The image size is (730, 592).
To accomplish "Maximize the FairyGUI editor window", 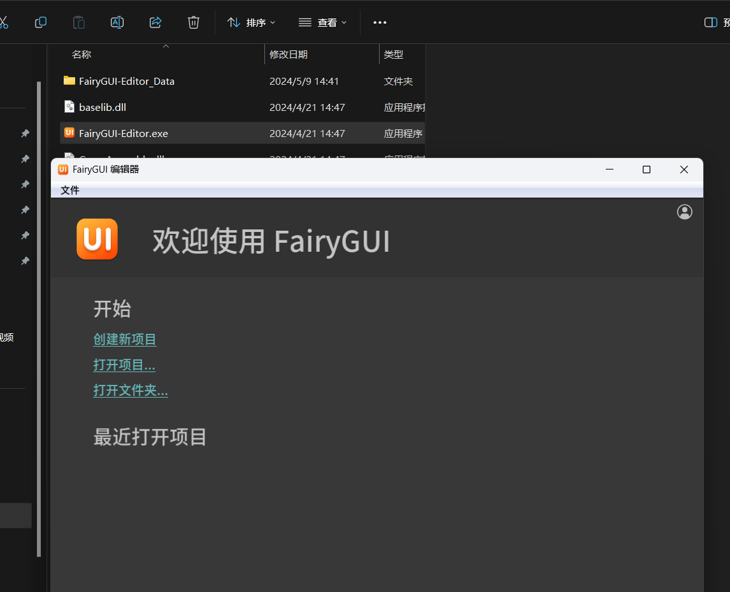I will click(646, 170).
